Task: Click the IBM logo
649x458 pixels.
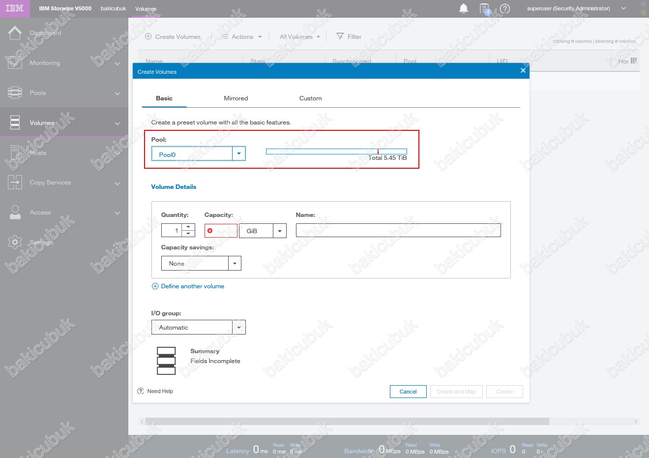Action: (14, 8)
